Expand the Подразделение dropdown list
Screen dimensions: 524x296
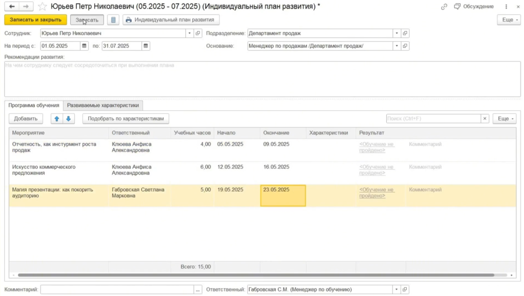397,33
